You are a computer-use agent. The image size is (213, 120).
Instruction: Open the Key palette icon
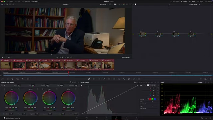tap(129, 79)
